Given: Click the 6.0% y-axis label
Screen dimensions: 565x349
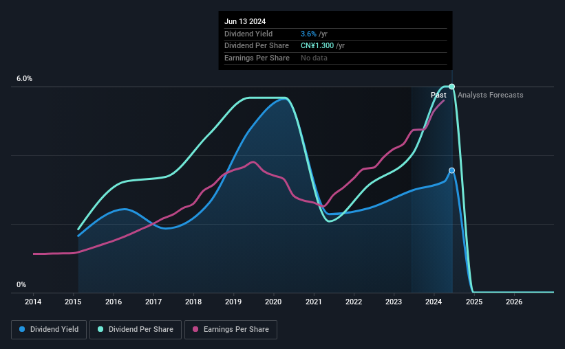Looking at the screenshot, I should [x=25, y=79].
